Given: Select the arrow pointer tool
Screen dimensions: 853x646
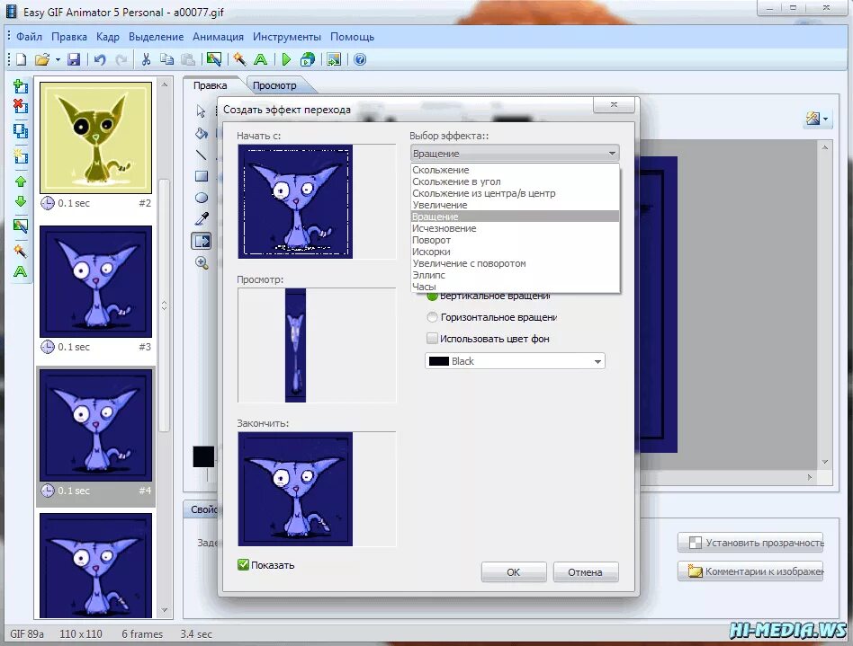Looking at the screenshot, I should [202, 111].
